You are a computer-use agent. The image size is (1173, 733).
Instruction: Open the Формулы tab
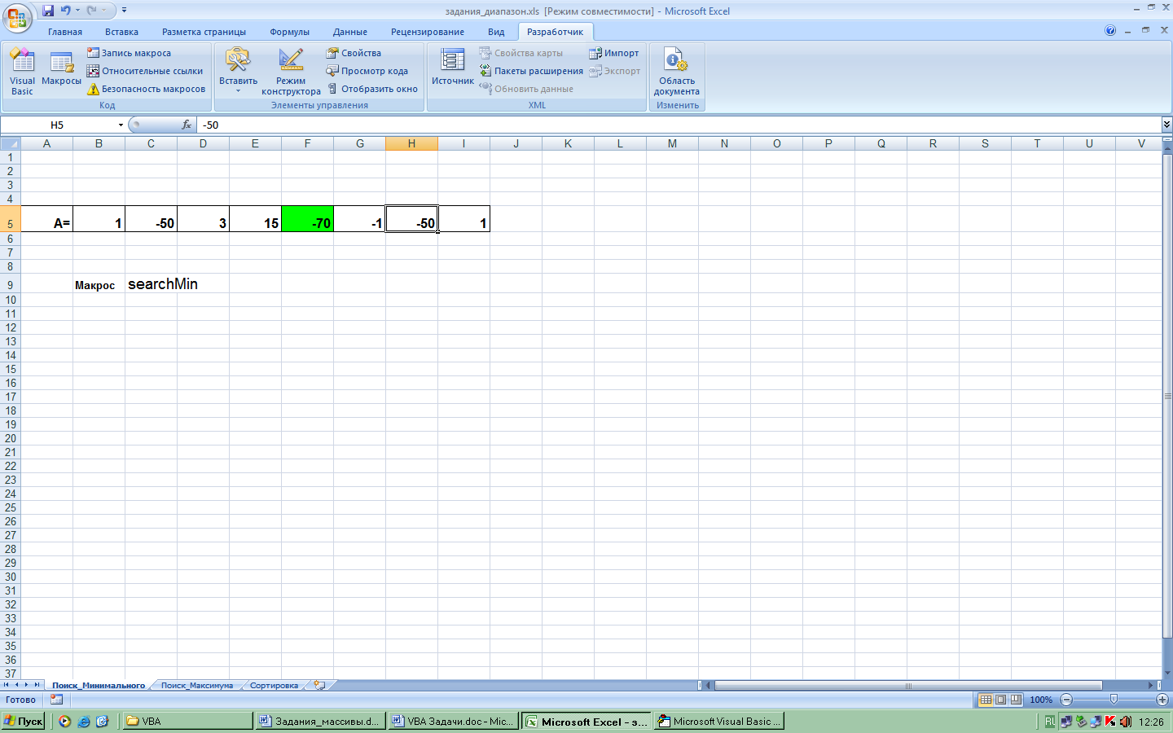pos(289,32)
